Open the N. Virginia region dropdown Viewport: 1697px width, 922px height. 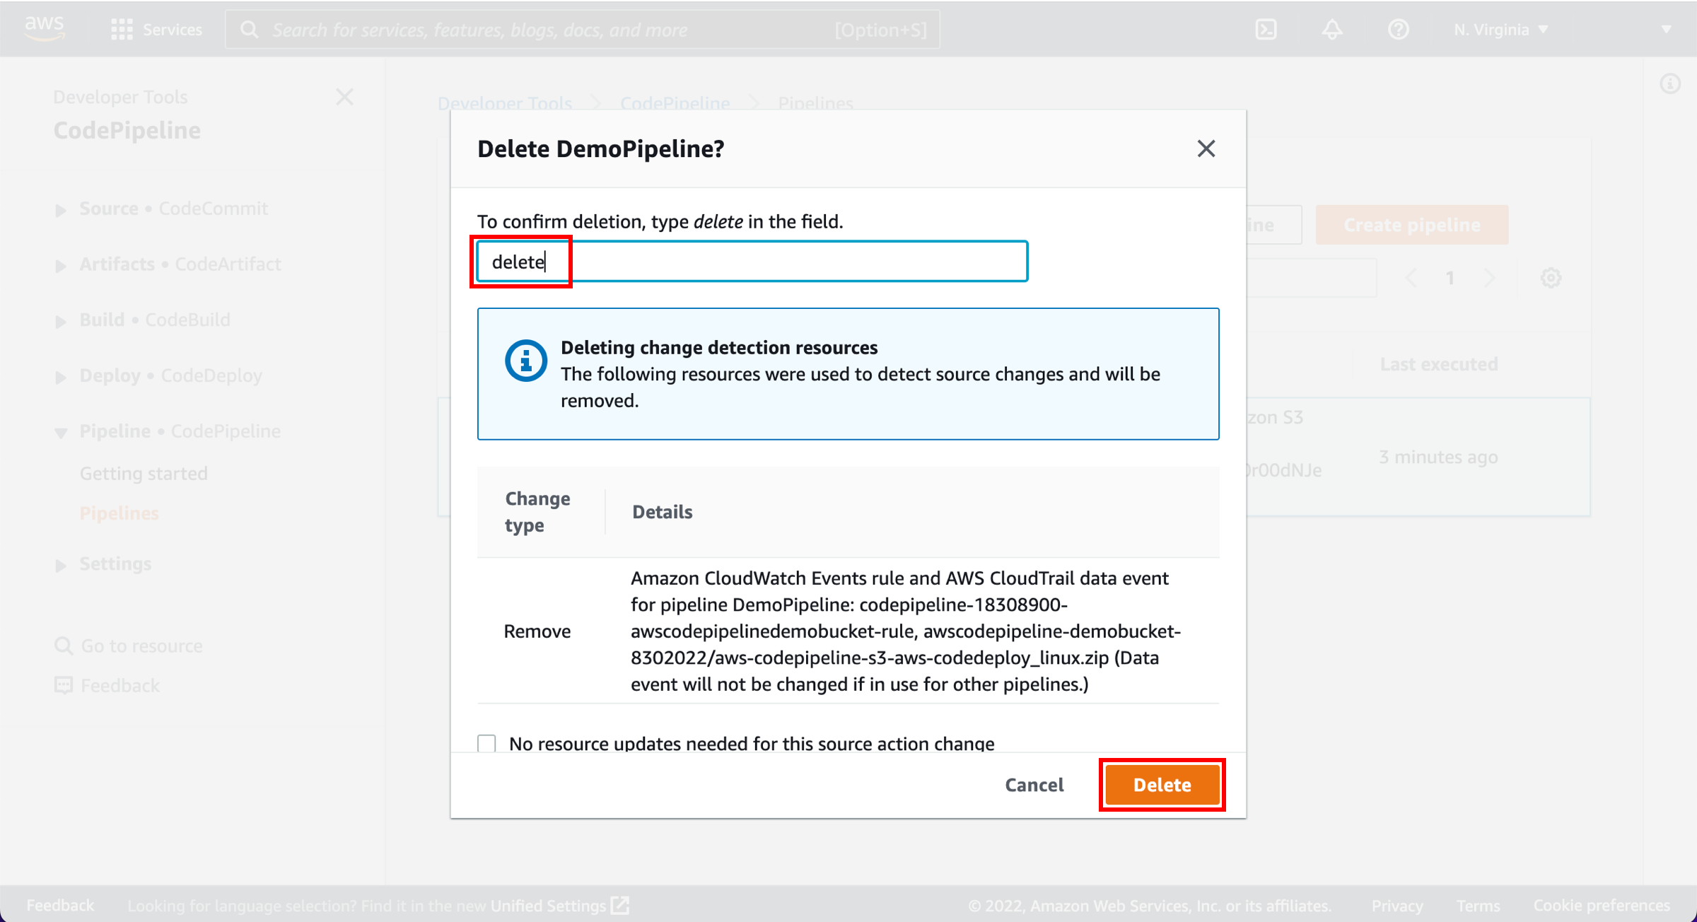1501,30
